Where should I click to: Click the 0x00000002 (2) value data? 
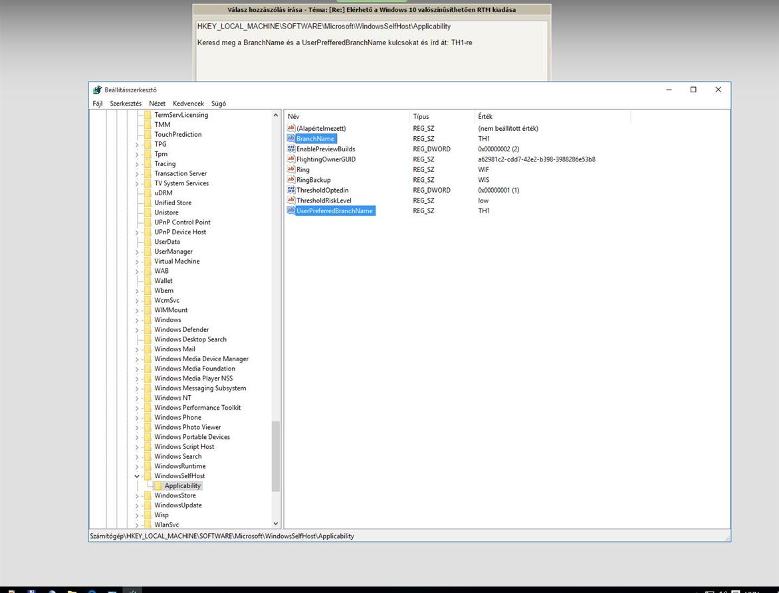tap(499, 149)
